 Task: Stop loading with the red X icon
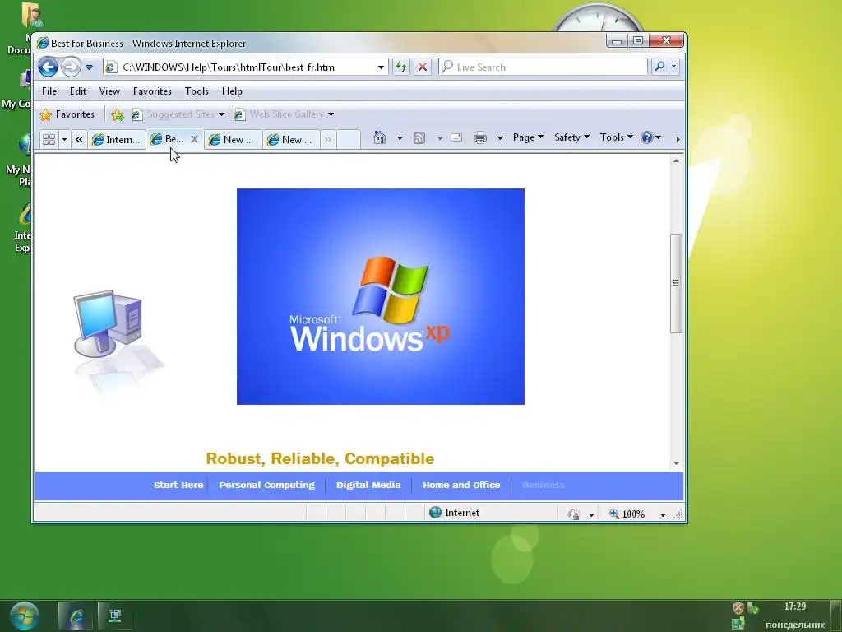[x=423, y=67]
